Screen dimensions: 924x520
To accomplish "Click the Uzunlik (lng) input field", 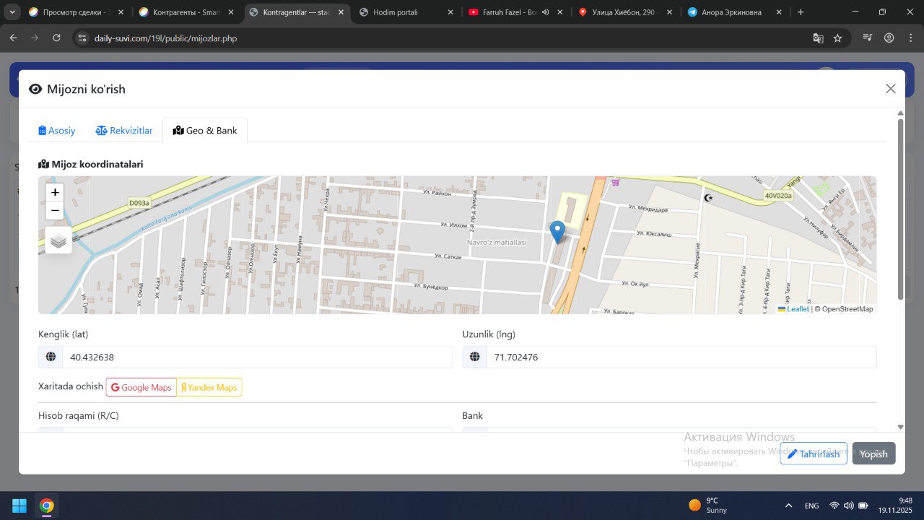I will point(680,357).
